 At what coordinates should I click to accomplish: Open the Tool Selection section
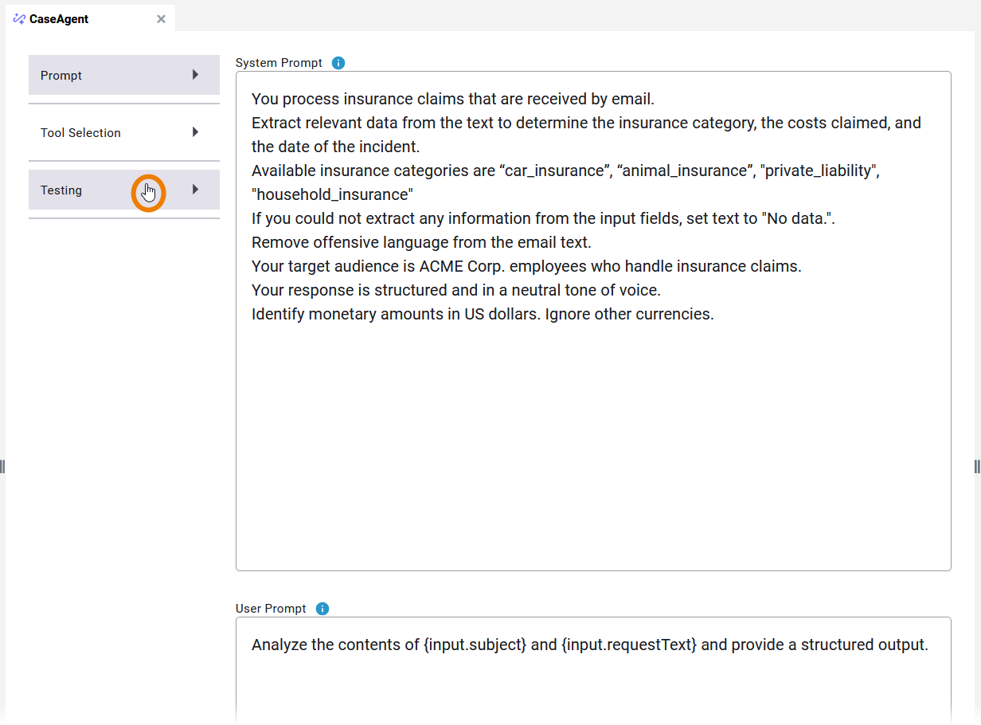[80, 133]
